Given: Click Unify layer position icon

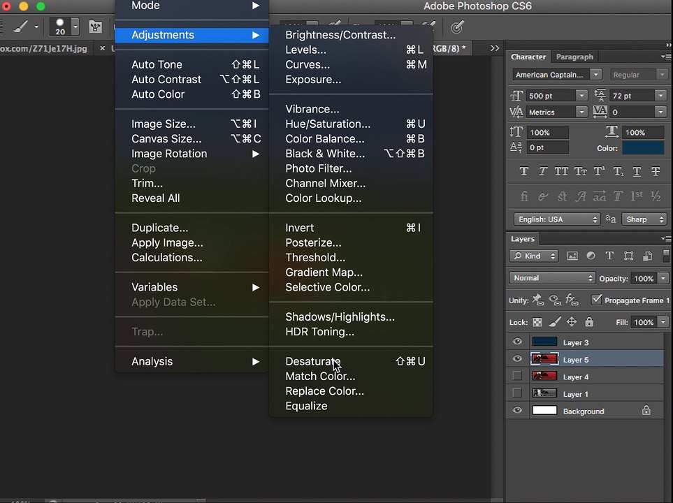Looking at the screenshot, I should point(538,300).
